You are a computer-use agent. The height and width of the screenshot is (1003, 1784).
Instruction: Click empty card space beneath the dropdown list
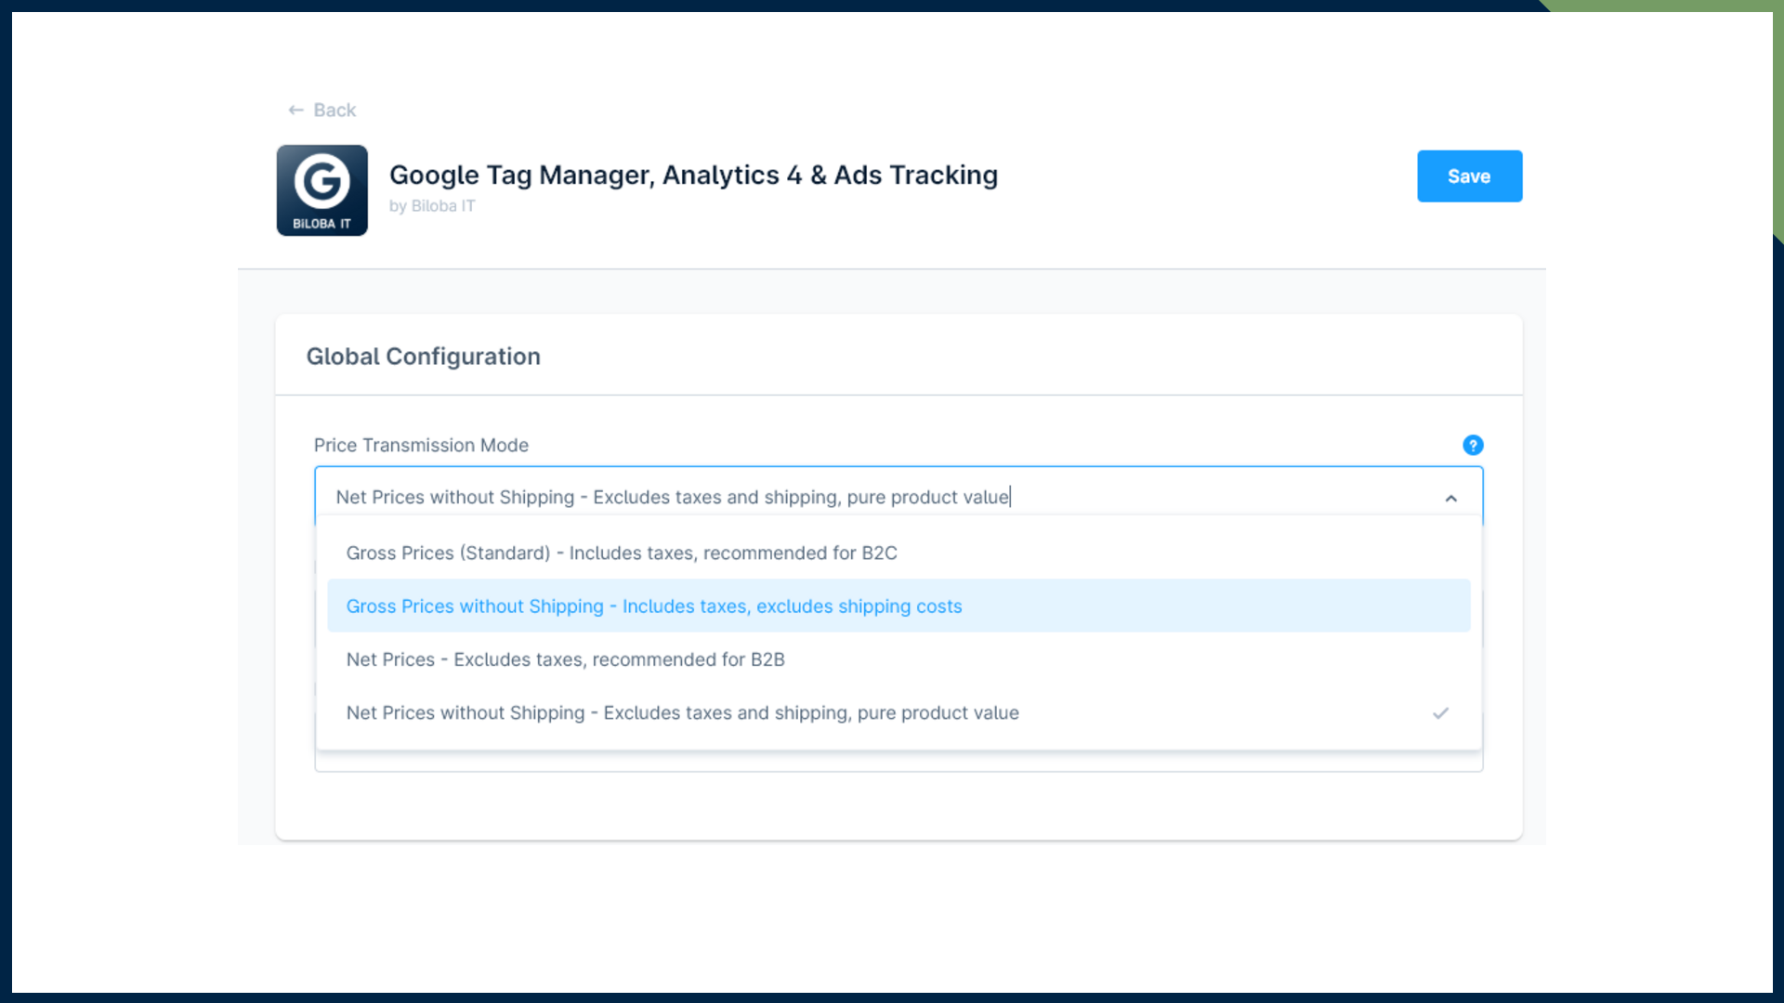(898, 806)
